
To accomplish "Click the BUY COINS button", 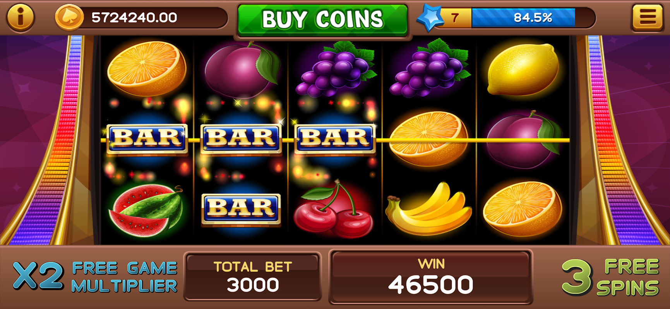I will pyautogui.click(x=322, y=20).
